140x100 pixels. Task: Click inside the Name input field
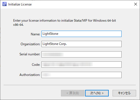coord(82,34)
